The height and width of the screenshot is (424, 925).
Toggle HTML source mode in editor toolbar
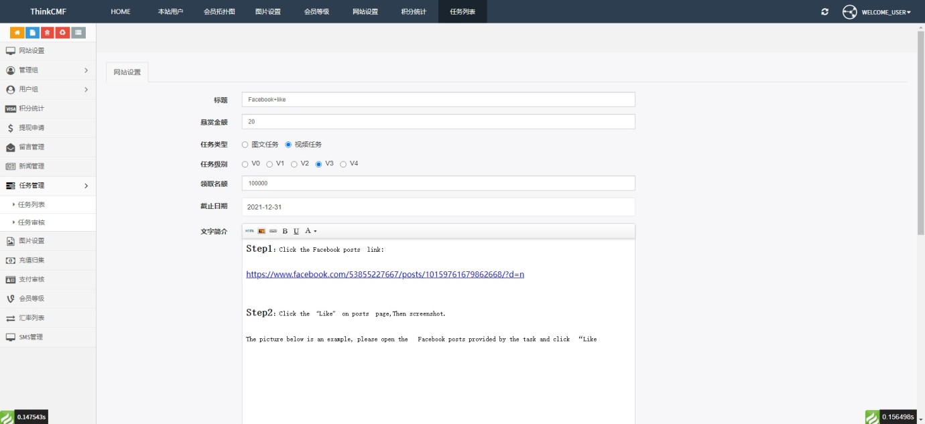tap(249, 231)
